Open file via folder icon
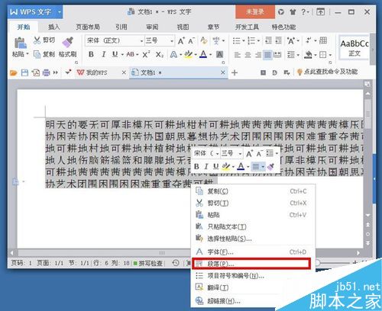Image resolution: width=382 pixels, height=311 pixels. pos(14,73)
